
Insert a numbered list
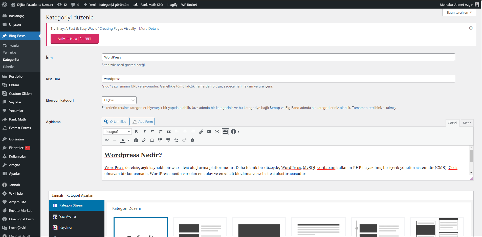pyautogui.click(x=161, y=132)
